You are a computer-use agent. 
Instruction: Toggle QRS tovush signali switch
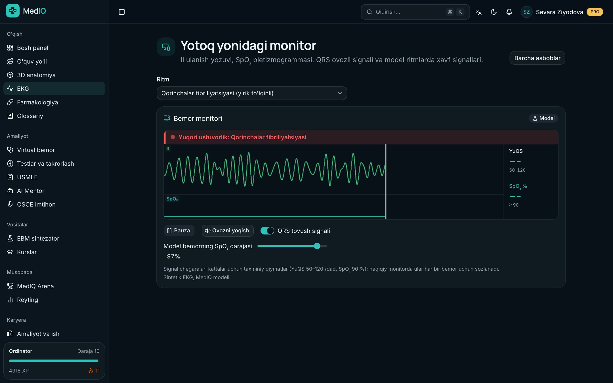point(267,231)
